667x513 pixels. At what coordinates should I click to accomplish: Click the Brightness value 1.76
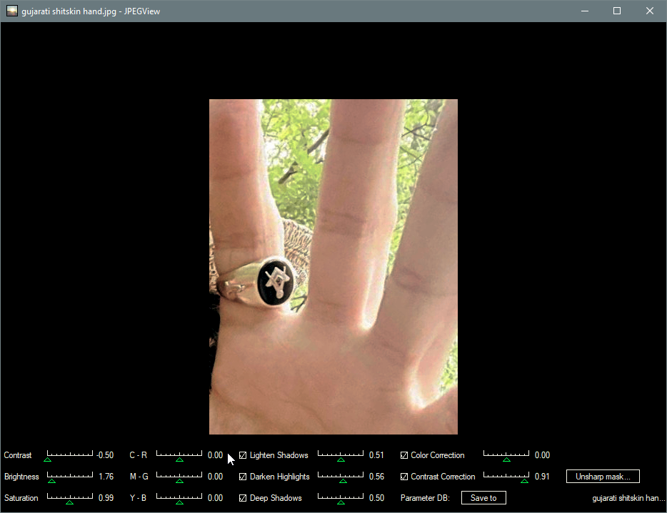tap(106, 477)
